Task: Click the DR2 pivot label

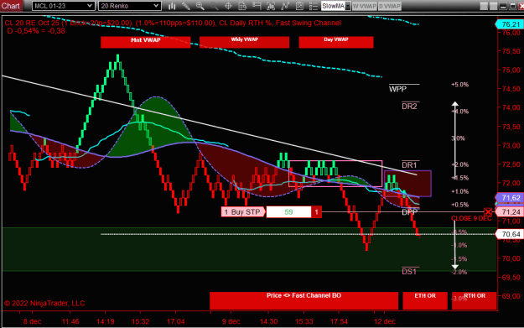Action: click(409, 107)
